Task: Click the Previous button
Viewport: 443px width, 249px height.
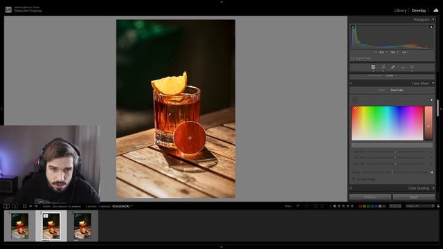Action: pos(370,197)
